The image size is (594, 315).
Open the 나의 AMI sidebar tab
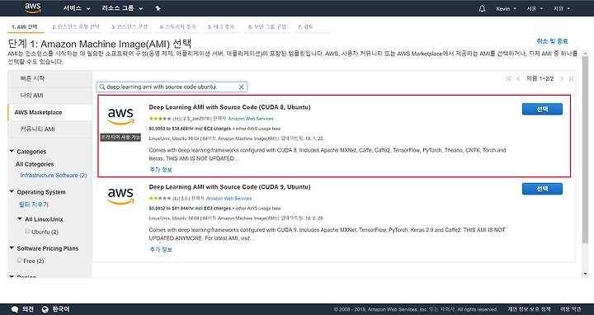click(50, 96)
